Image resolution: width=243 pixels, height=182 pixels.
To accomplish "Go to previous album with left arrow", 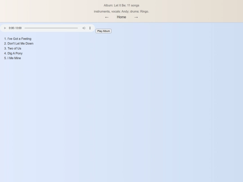I will 107,17.
